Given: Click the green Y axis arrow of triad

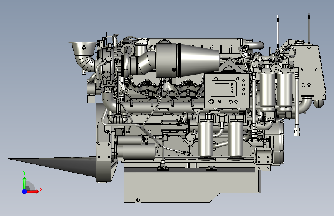Looking at the screenshot, I should coord(25,183).
